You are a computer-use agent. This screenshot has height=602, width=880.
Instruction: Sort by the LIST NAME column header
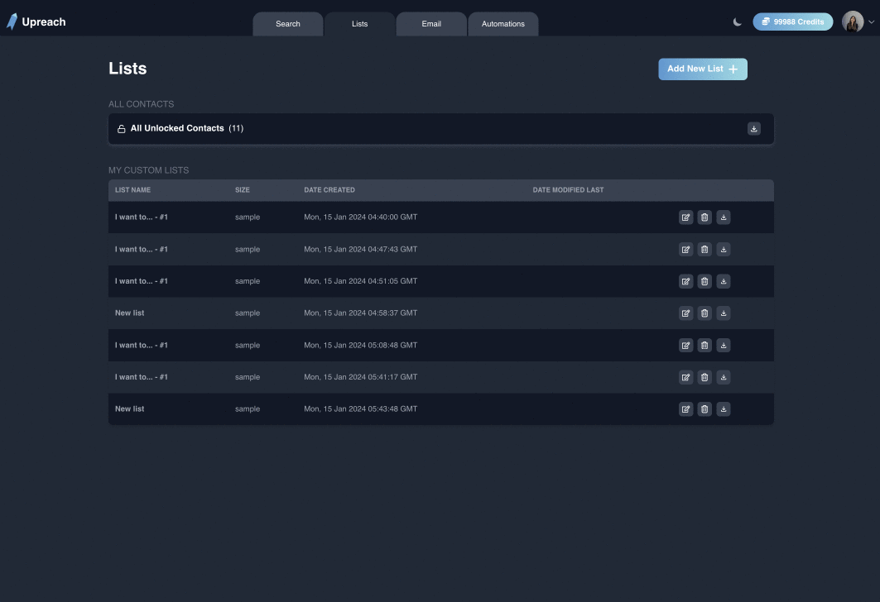click(133, 190)
